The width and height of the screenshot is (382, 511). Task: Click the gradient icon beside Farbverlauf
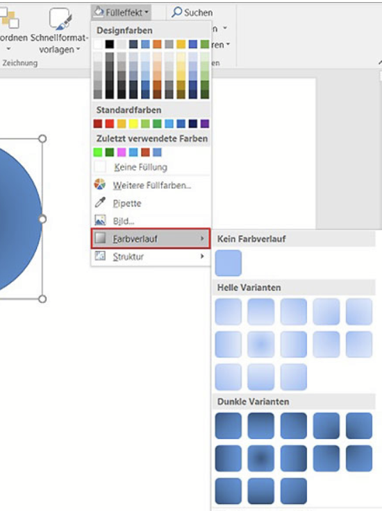(100, 238)
